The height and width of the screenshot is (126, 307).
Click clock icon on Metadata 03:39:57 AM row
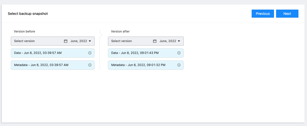[90, 65]
